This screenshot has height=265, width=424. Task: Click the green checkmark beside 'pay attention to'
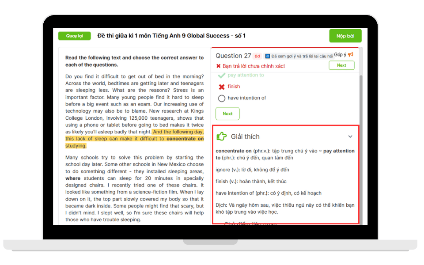point(222,75)
